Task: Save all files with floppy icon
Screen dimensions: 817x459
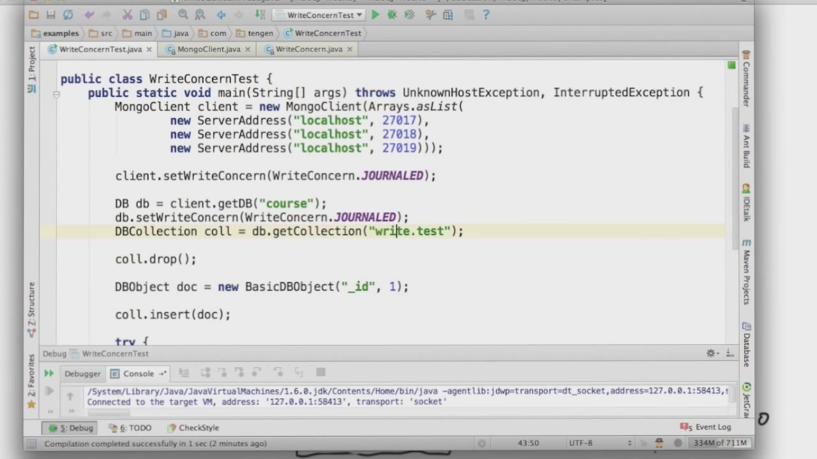Action: (51, 15)
